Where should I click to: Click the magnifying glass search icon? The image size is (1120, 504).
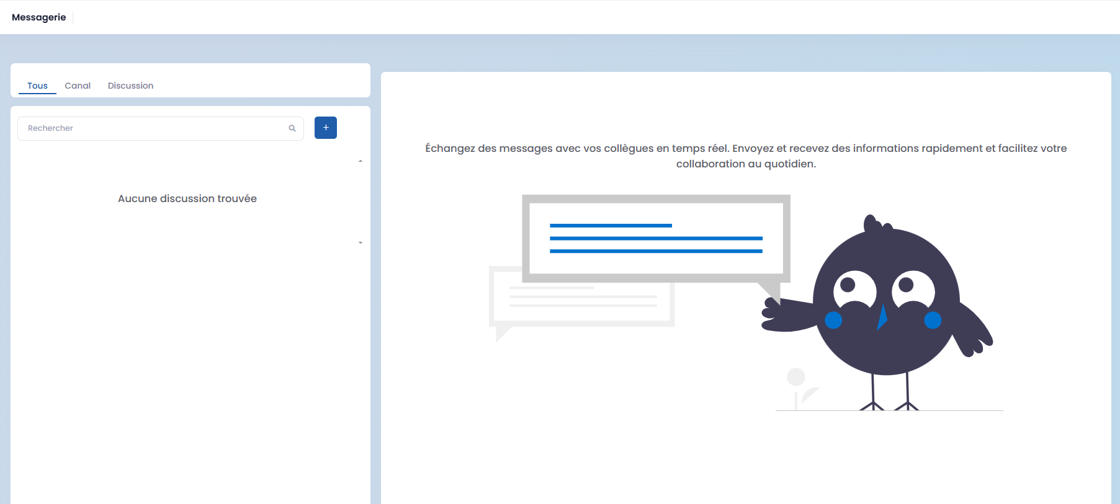[292, 128]
